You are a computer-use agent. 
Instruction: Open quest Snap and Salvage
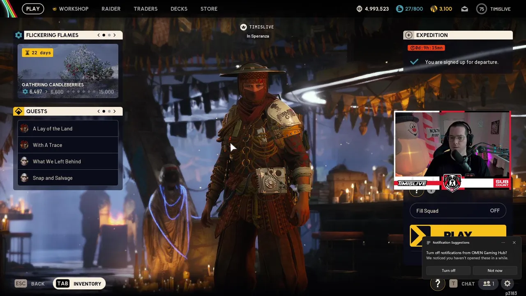[x=68, y=178]
